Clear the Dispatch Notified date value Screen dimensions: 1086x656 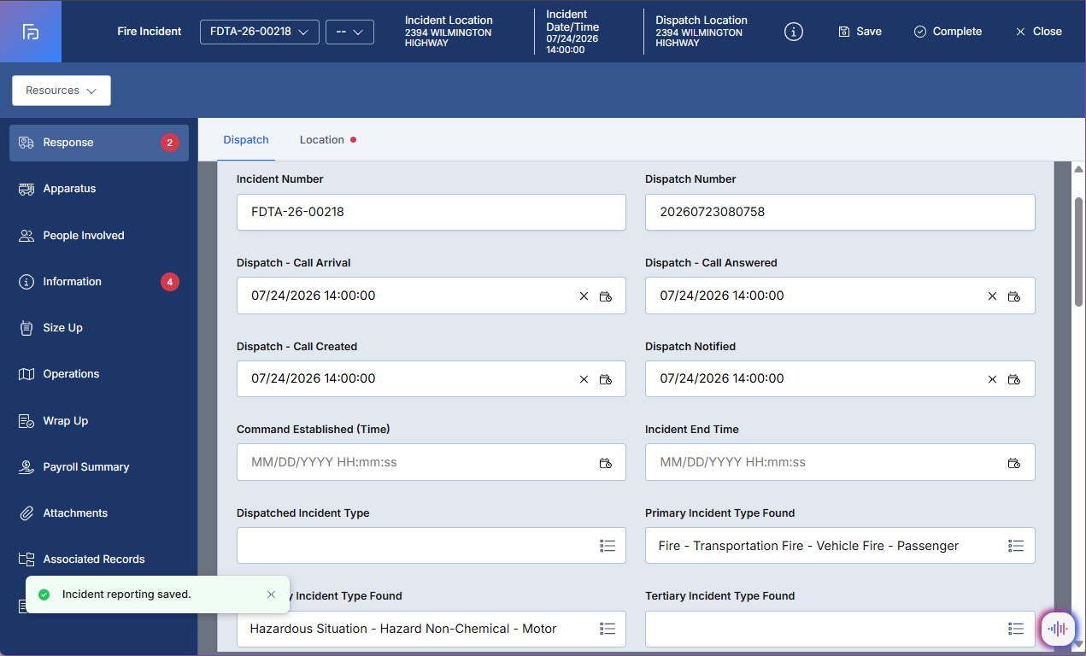pos(993,379)
